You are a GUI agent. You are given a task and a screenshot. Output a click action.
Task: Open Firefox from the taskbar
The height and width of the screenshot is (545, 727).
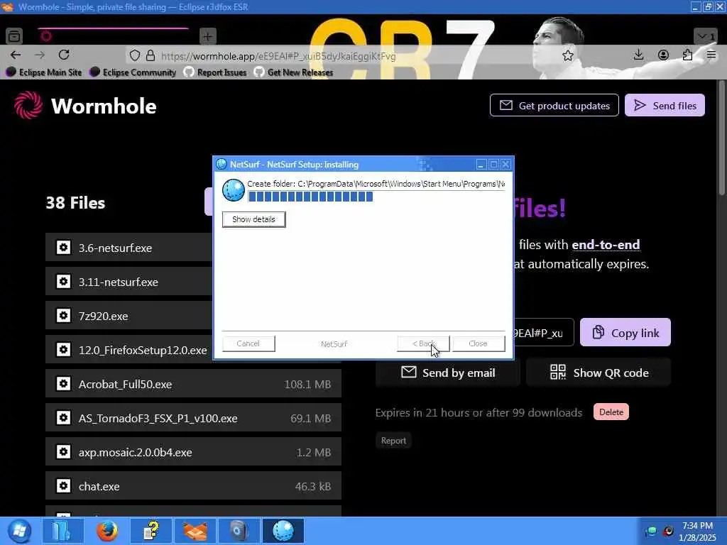coord(107,531)
